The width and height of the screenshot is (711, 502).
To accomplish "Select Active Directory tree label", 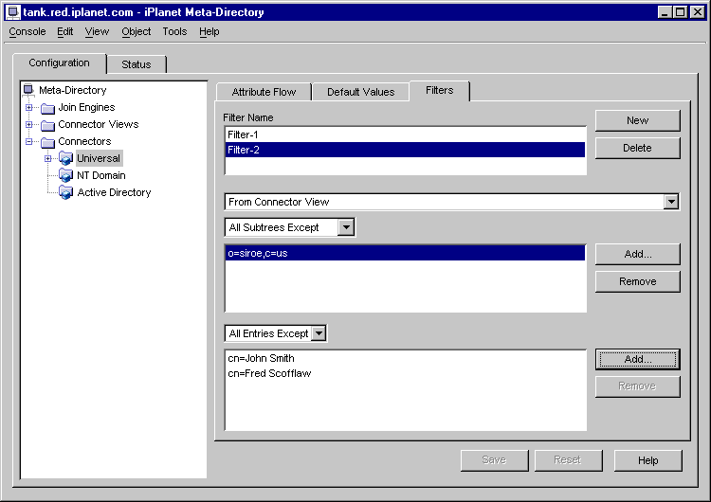I will point(114,192).
